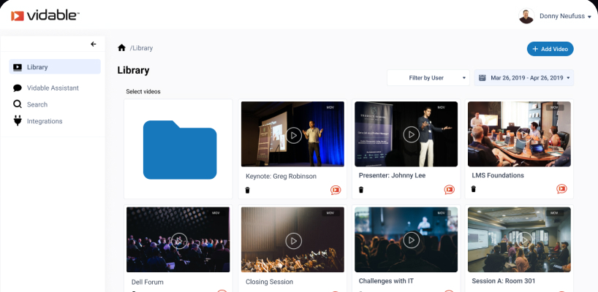Click the Challenges with IT title
This screenshot has height=292, width=598.
[386, 281]
